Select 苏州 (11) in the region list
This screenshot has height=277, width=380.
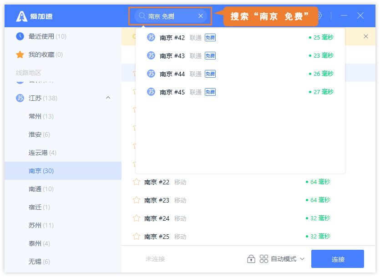[x=63, y=225]
